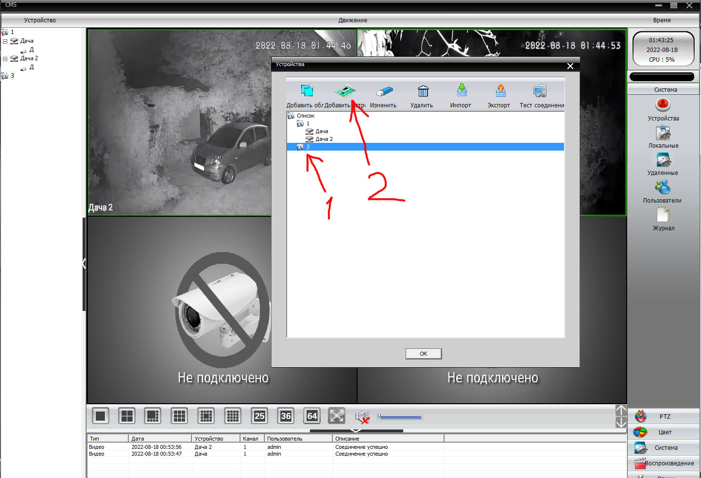Open the PTZ tab in right panel
Viewport: 701px width, 478px height.
[x=664, y=416]
